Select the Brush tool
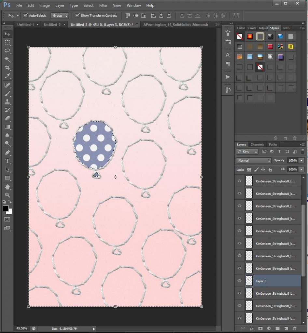The height and width of the screenshot is (333, 308). [7, 93]
